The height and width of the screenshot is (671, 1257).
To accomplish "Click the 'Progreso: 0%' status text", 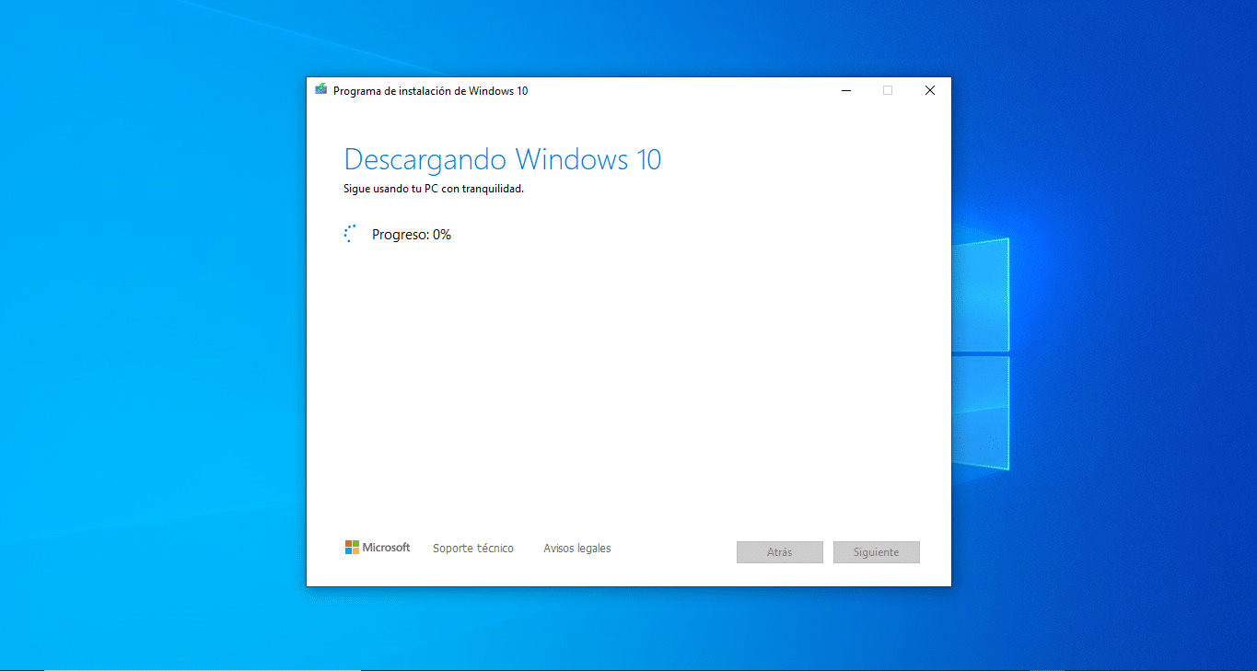I will click(x=412, y=235).
